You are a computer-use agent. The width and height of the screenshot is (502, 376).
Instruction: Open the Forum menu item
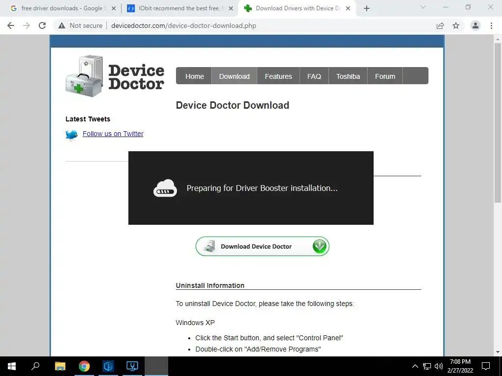[385, 76]
